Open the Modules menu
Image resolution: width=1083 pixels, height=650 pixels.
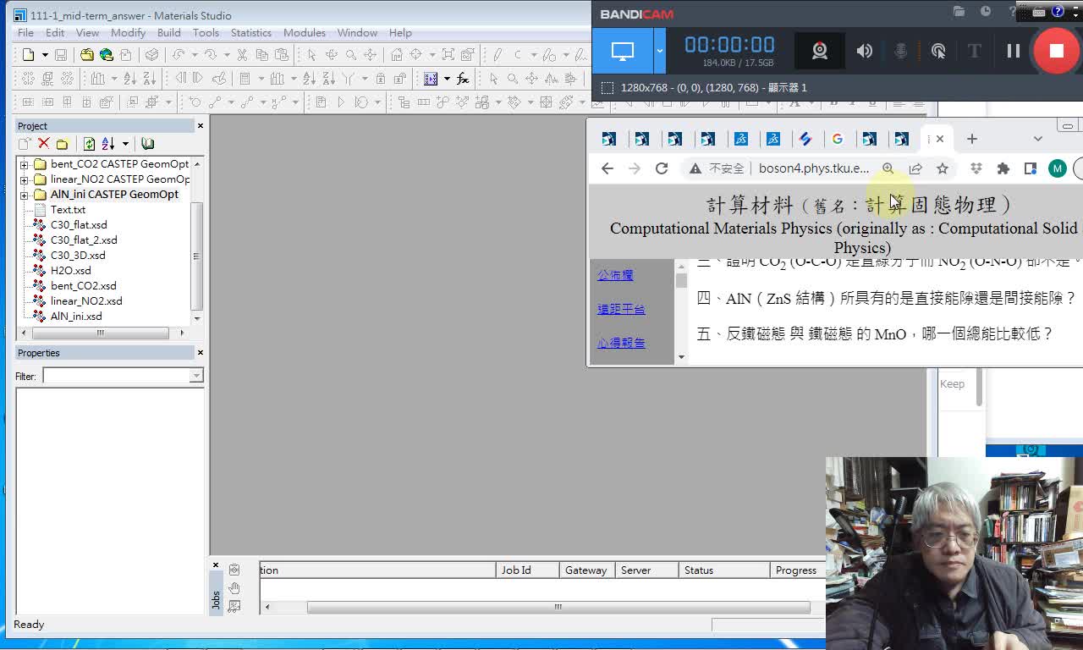coord(305,32)
